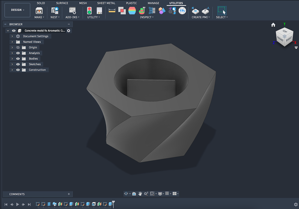Click the Nest preparation icon
The height and width of the screenshot is (209, 299).
click(55, 10)
